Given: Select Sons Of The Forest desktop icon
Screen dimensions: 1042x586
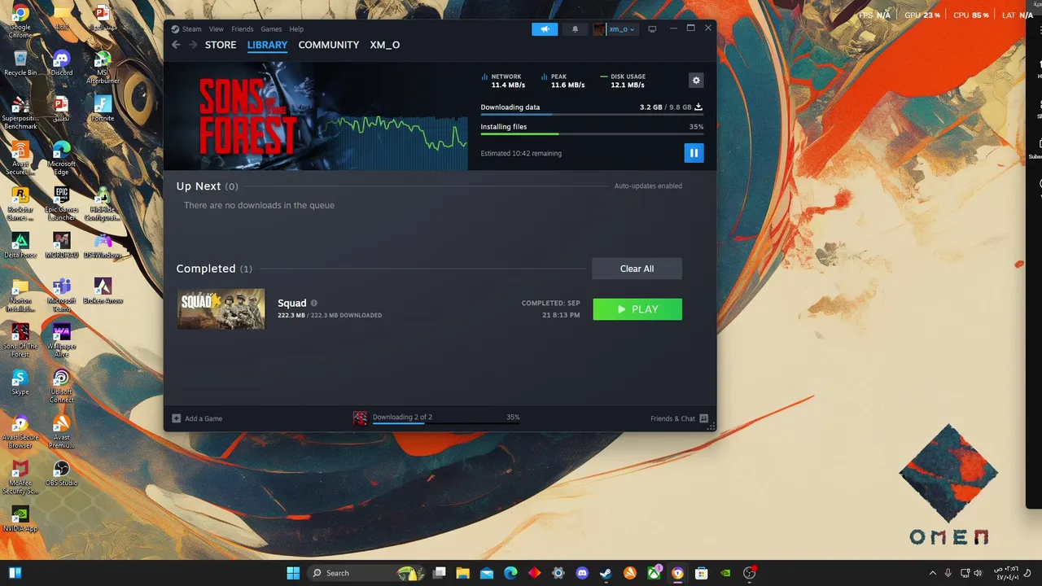Looking at the screenshot, I should [x=20, y=340].
